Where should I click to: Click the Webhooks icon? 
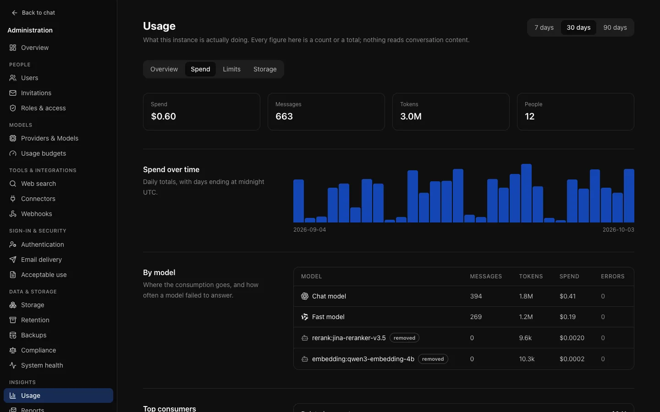point(13,214)
